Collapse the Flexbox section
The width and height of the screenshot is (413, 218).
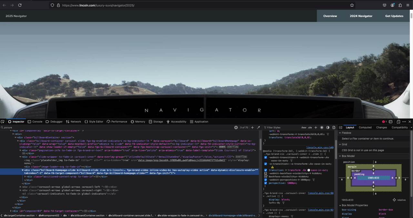340,133
